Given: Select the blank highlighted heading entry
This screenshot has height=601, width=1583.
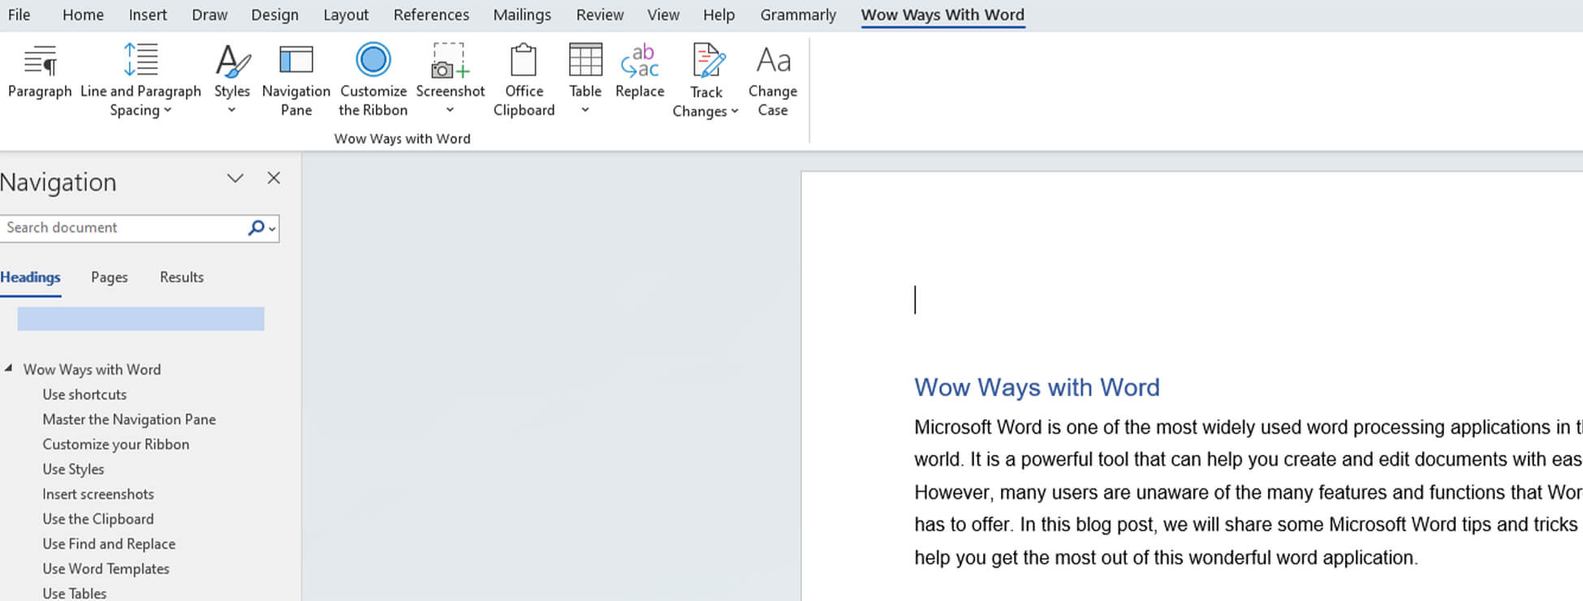Looking at the screenshot, I should 140,319.
